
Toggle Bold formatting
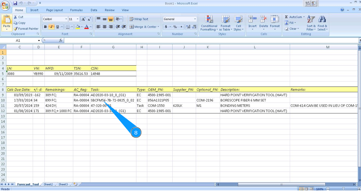[45, 27]
